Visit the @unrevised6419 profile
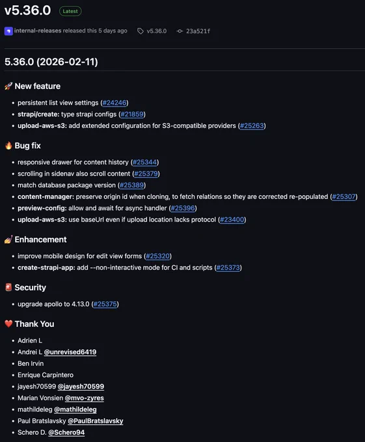This screenshot has height=442, width=365. click(70, 352)
